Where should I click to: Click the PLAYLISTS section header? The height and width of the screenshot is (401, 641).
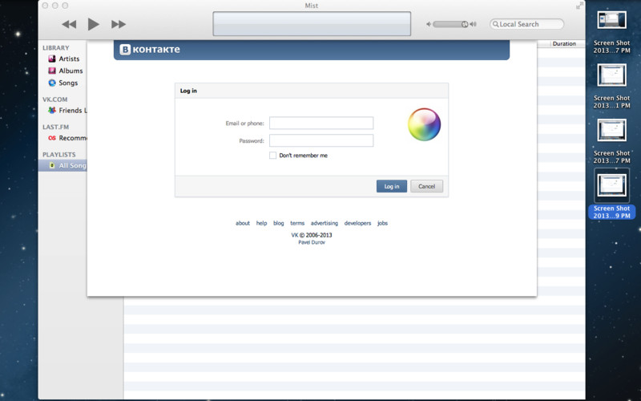coord(59,155)
